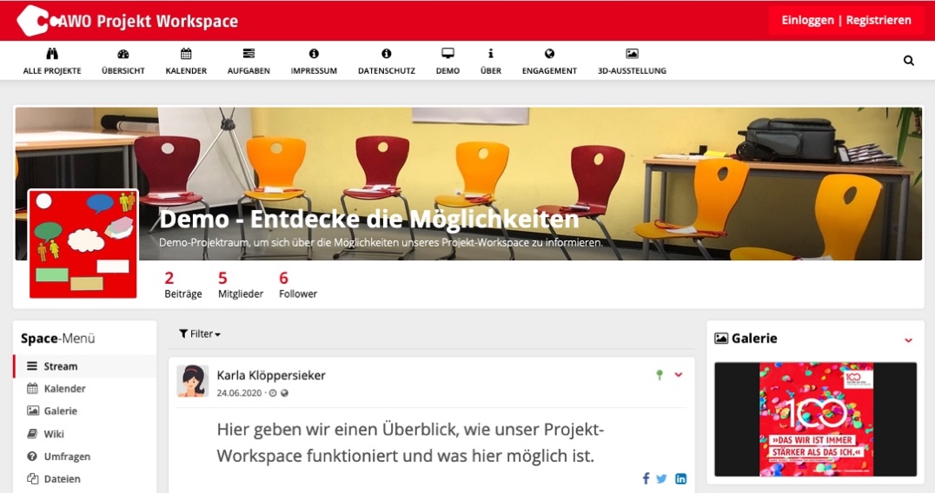Image resolution: width=935 pixels, height=493 pixels.
Task: Open 3D-Ausstellung picture icon
Action: (x=632, y=54)
